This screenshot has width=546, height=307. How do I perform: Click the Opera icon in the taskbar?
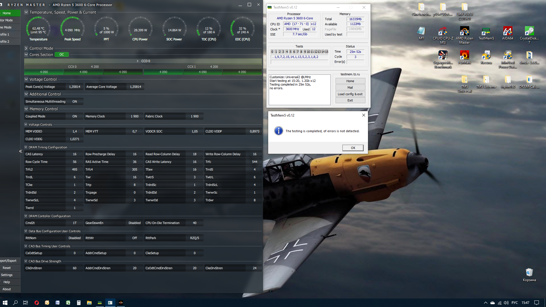click(x=36, y=303)
